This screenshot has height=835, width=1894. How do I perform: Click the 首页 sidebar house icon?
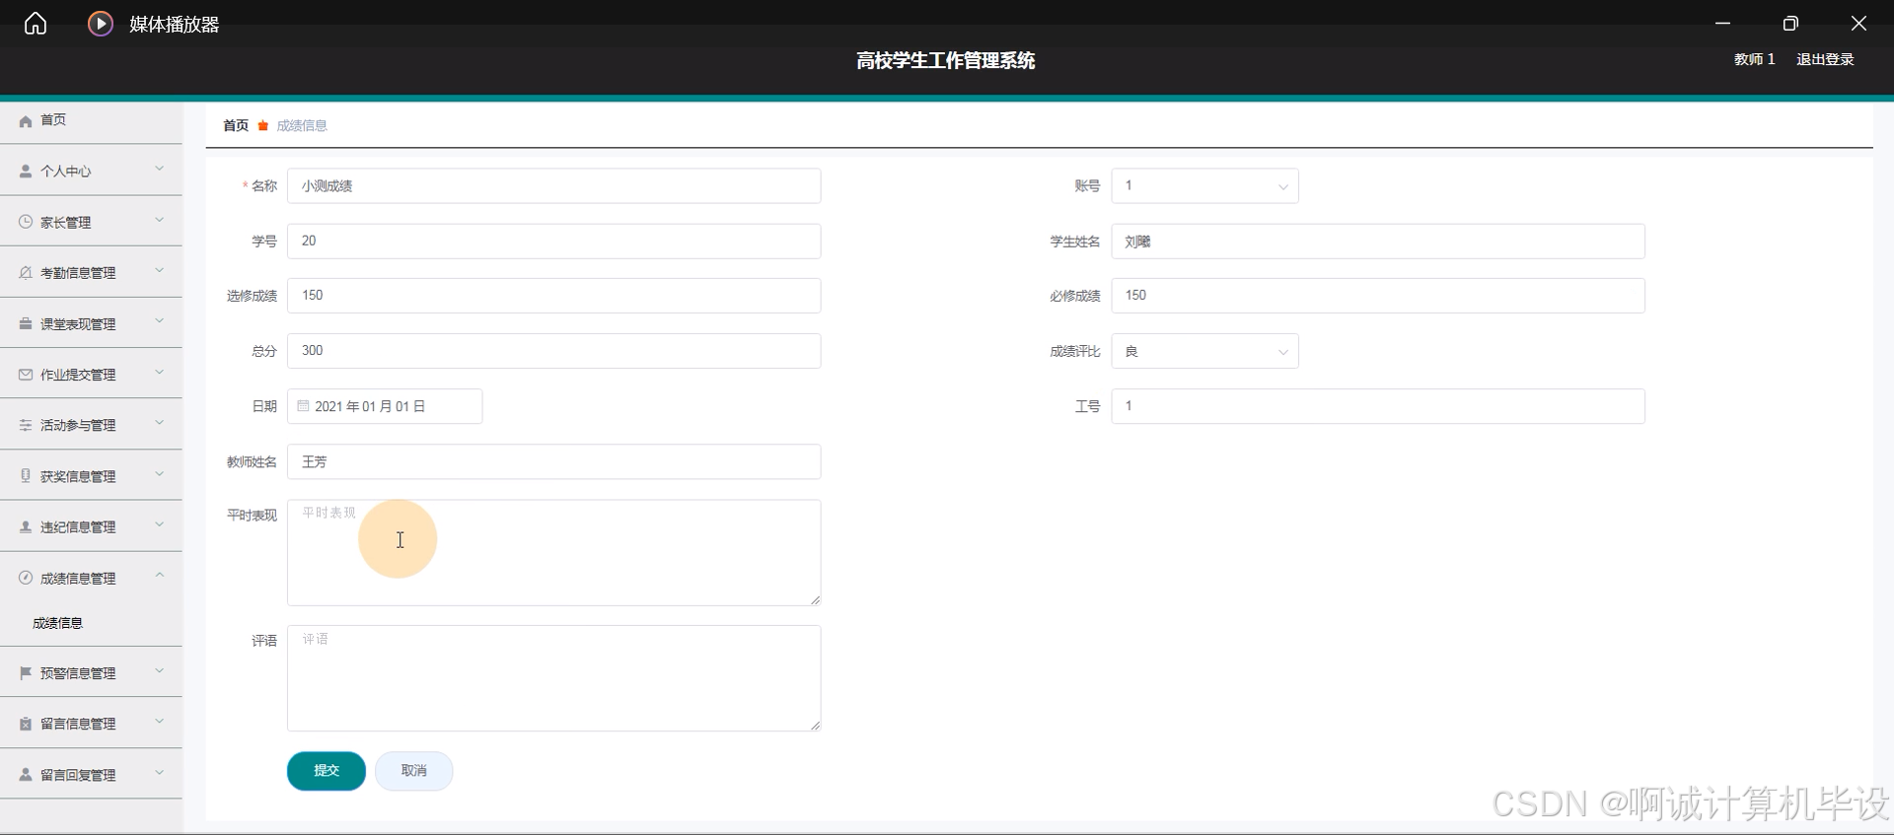point(26,121)
